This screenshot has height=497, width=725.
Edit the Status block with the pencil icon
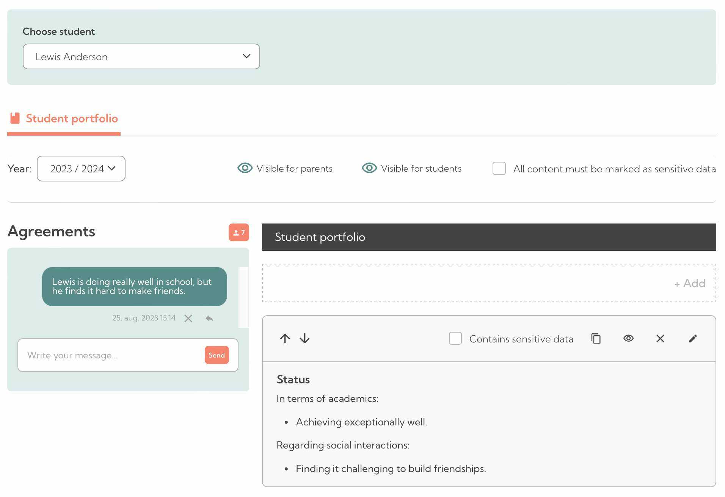693,338
